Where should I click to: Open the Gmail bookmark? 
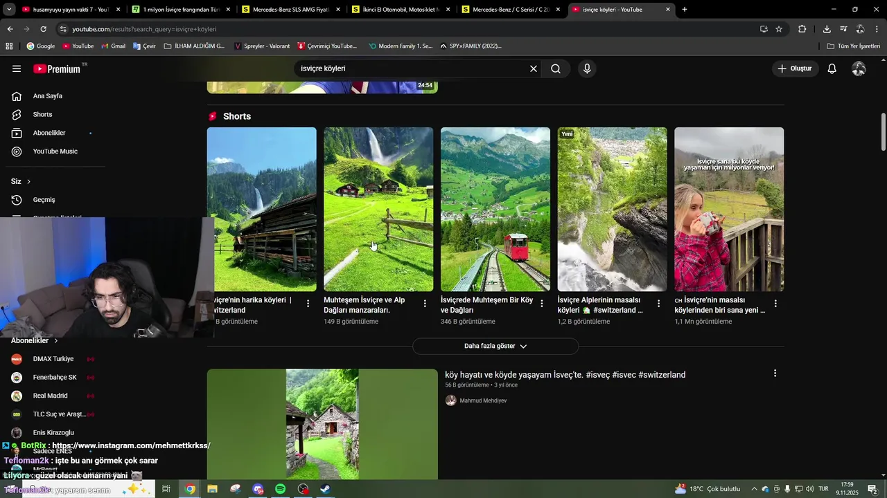coord(114,46)
